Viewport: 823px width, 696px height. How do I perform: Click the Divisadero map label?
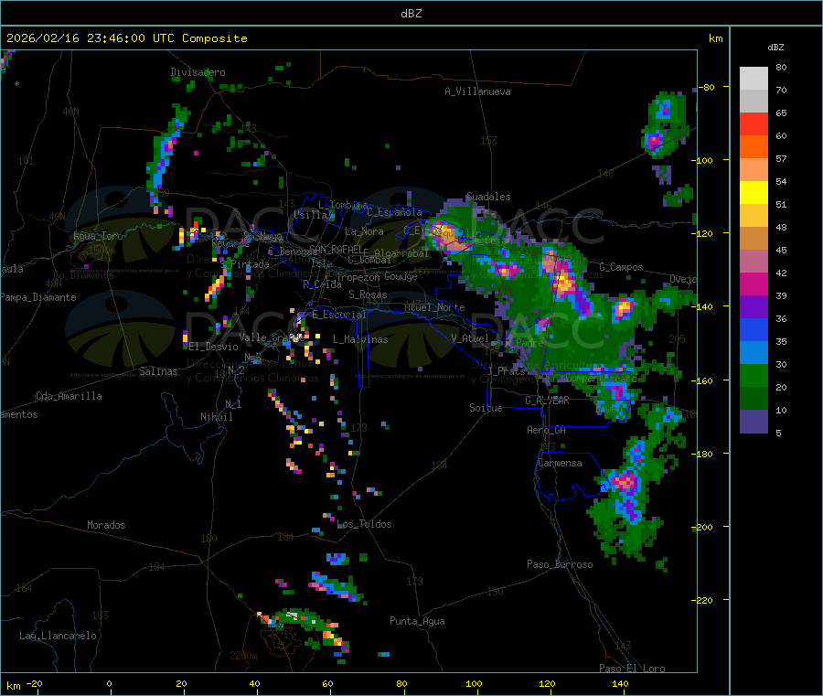[198, 72]
